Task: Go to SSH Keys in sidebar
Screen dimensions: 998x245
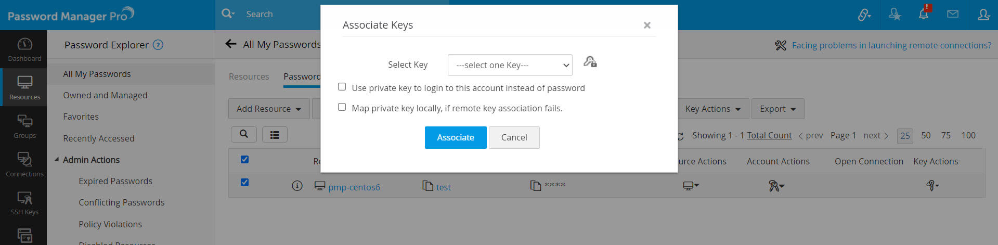Action: tap(24, 203)
